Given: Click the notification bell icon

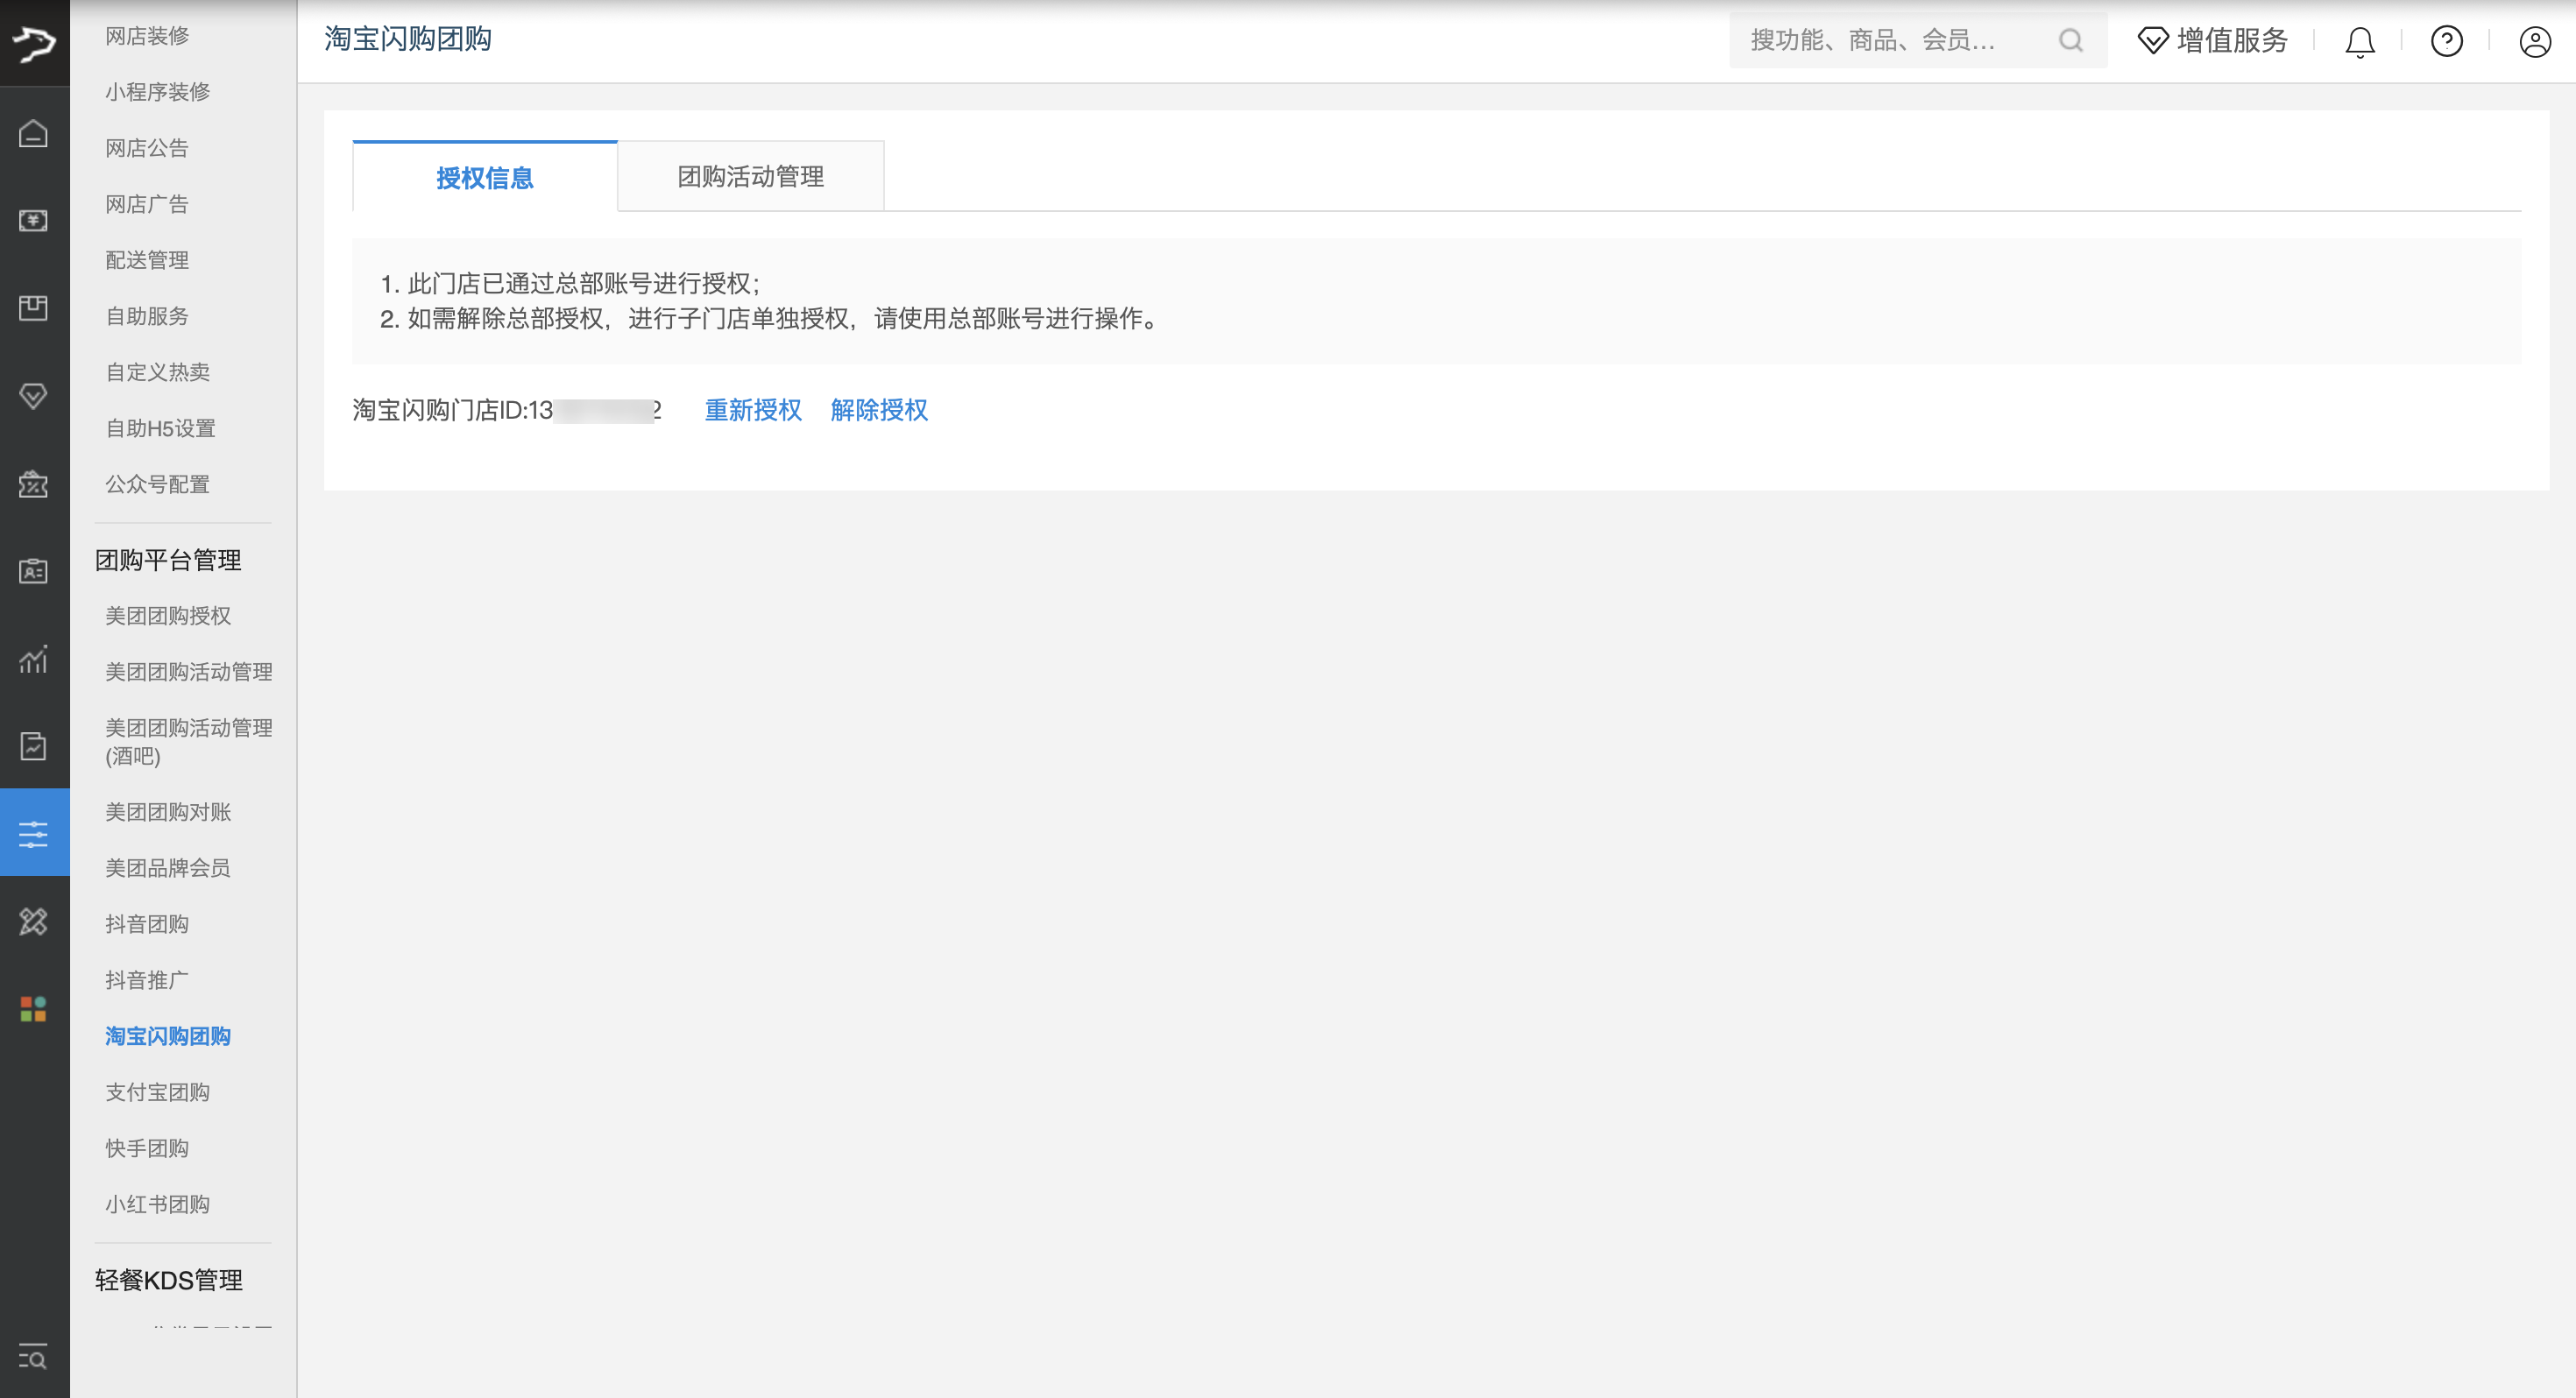Looking at the screenshot, I should [2359, 41].
